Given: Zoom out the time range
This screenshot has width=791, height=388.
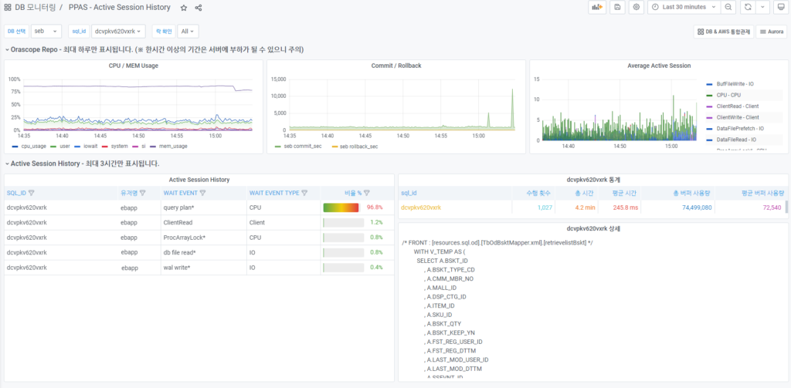Looking at the screenshot, I should [728, 7].
